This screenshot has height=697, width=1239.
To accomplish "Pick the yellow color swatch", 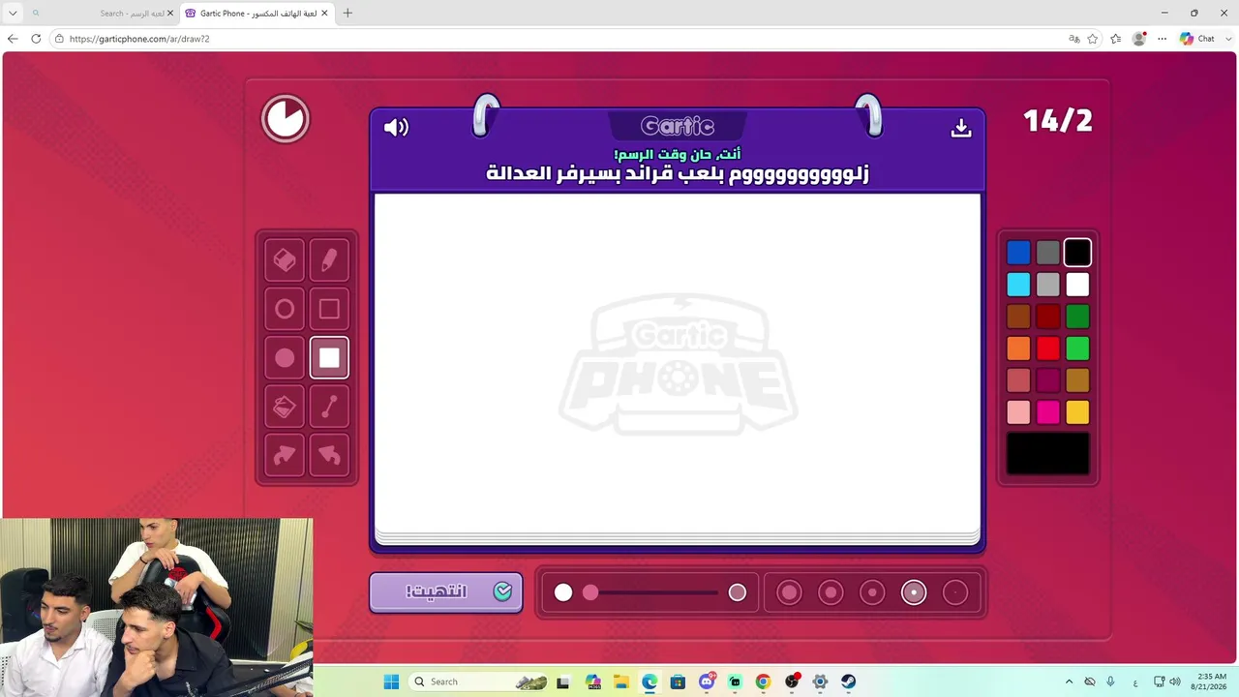I will 1077,412.
